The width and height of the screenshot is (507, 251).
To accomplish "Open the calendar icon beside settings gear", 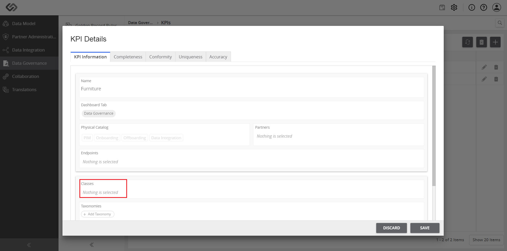I will pyautogui.click(x=442, y=7).
